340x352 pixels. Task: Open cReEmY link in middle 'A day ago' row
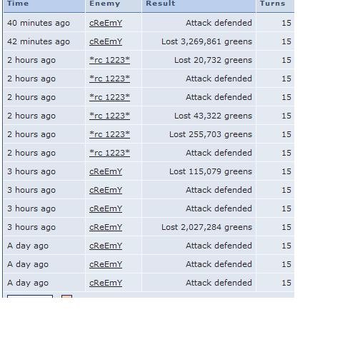click(x=106, y=264)
